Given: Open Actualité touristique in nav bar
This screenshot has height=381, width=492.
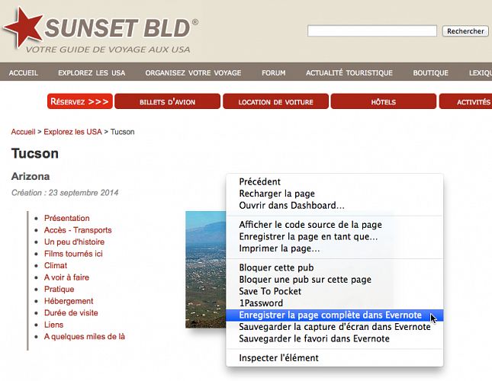Looking at the screenshot, I should click(x=349, y=73).
